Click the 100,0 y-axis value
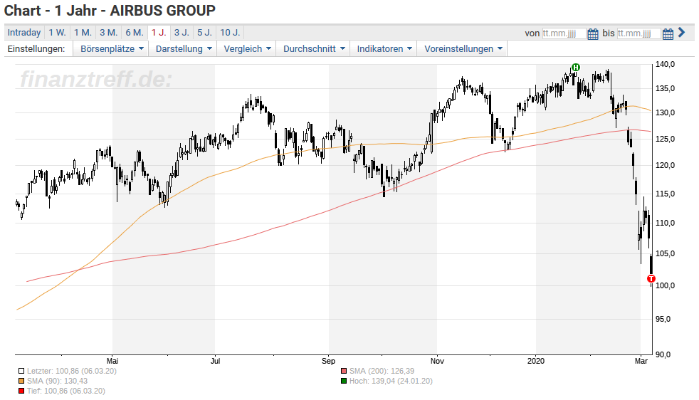 pos(665,285)
